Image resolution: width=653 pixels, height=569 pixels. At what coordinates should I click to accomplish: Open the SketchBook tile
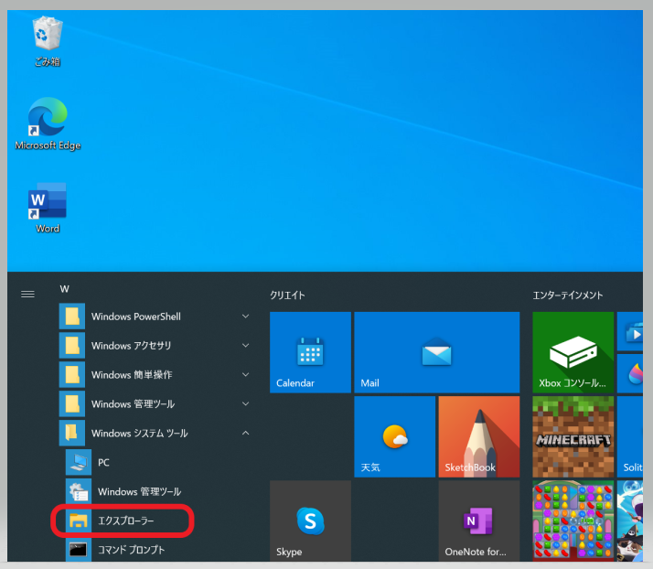(478, 435)
